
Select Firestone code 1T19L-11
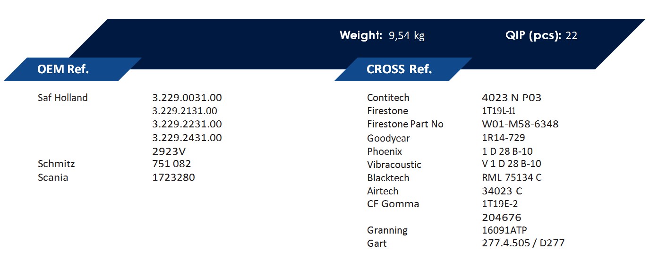tap(498, 111)
